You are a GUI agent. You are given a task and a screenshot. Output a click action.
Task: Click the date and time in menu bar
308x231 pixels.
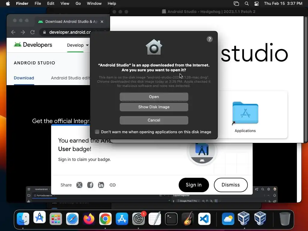pyautogui.click(x=283, y=4)
